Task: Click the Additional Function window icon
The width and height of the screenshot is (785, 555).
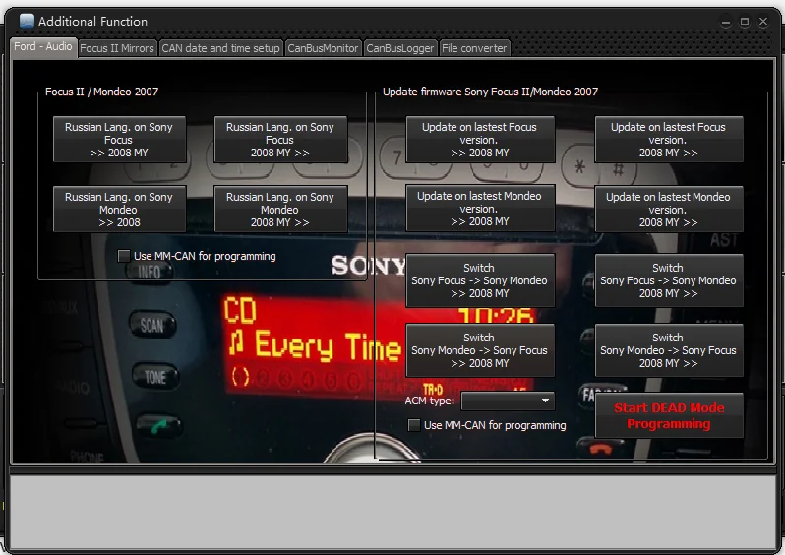Action: point(27,21)
